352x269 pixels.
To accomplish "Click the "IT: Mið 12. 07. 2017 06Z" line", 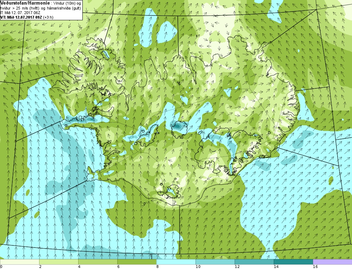I will click(x=20, y=13).
